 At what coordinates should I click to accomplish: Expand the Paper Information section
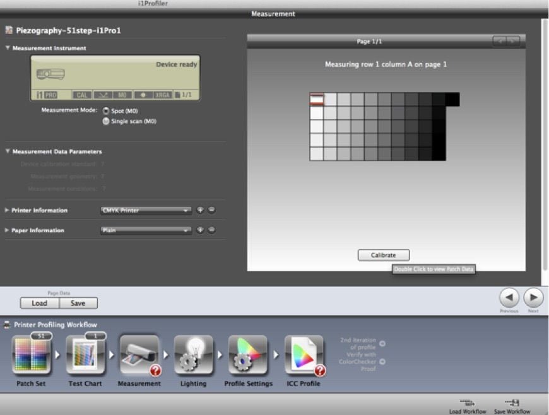pyautogui.click(x=8, y=231)
